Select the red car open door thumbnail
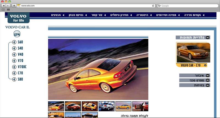Screen dimensions: 220x118 pos(140,106)
